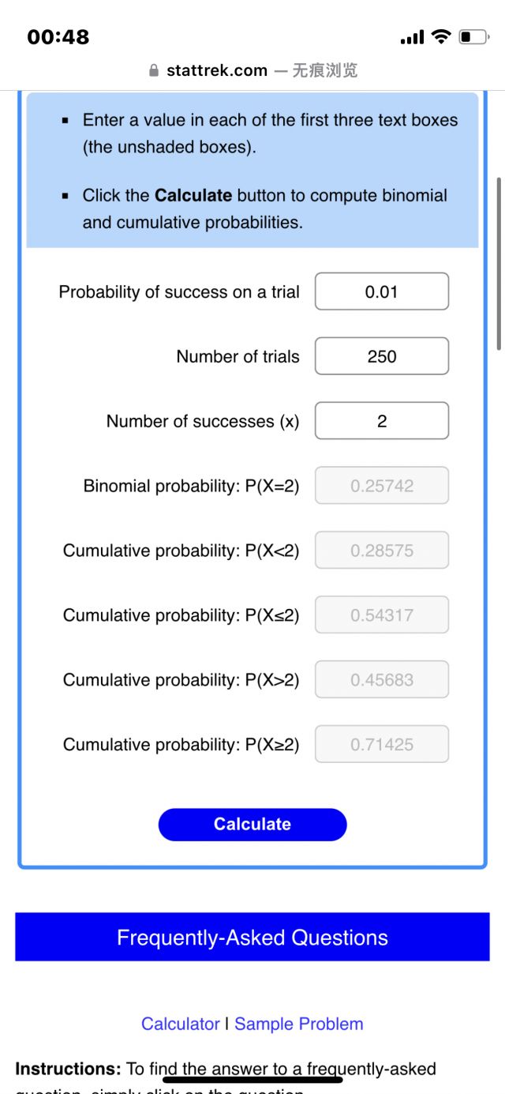Click the P(X≥2) cumulative result box
The image size is (505, 1094).
[382, 745]
